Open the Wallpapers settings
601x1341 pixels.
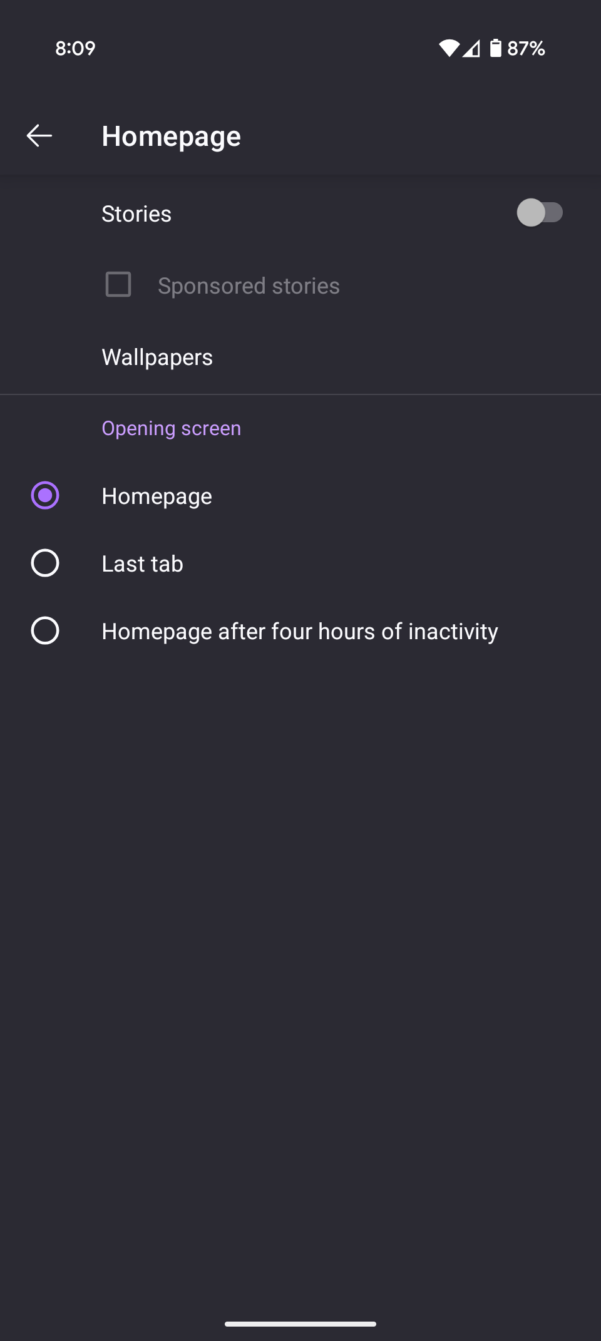pos(157,357)
